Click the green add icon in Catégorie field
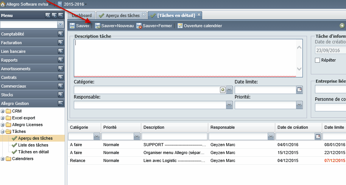 (223, 90)
